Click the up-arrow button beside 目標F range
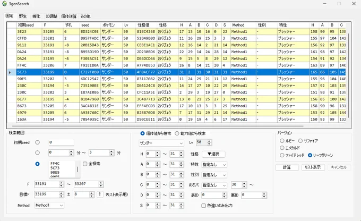Screen dimensions: 361x221 [x=100, y=194]
